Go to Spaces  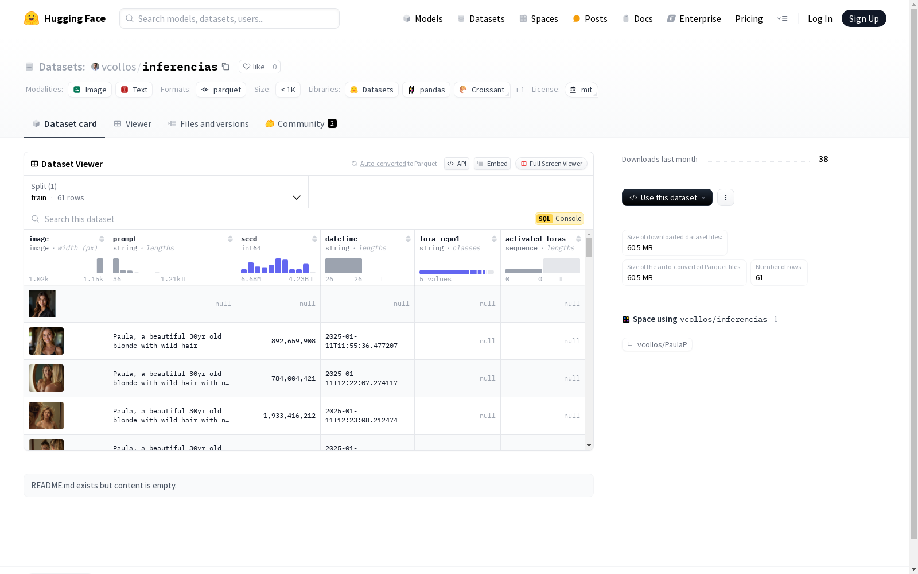pyautogui.click(x=538, y=18)
